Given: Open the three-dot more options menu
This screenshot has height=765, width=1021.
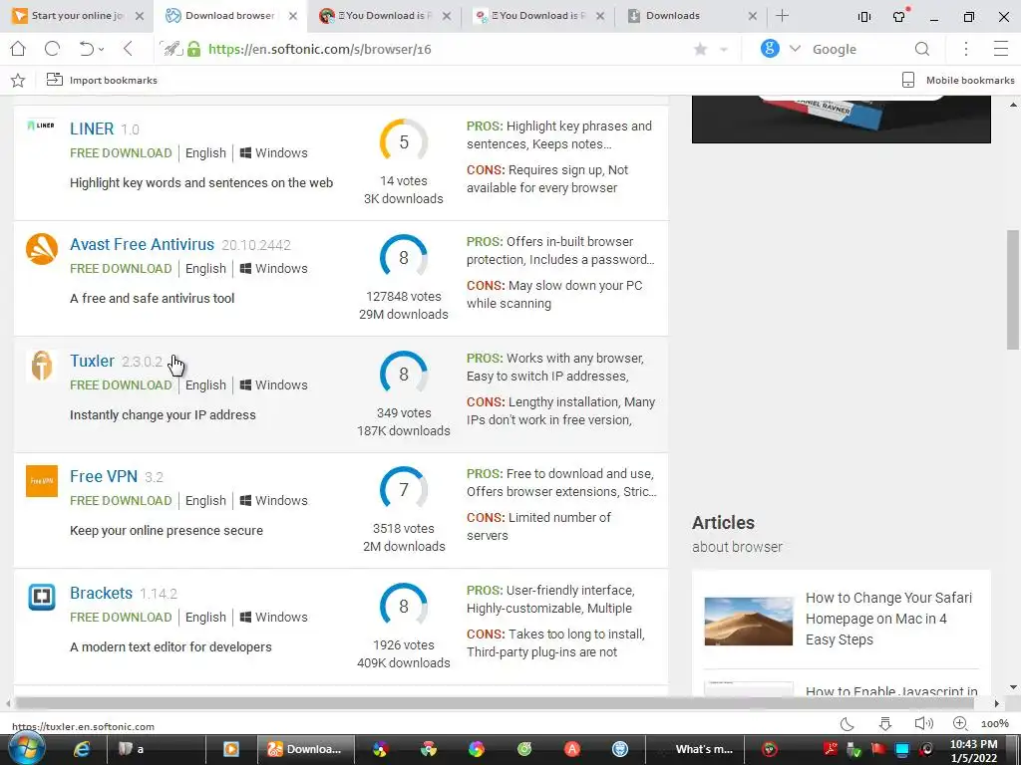Looking at the screenshot, I should (x=966, y=49).
